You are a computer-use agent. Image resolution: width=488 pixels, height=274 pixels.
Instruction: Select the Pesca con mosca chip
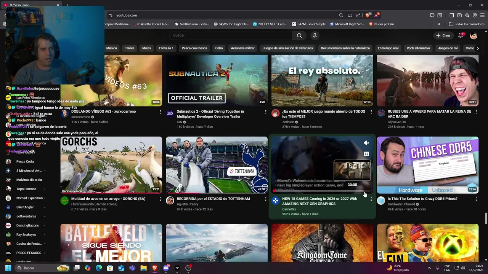point(194,48)
